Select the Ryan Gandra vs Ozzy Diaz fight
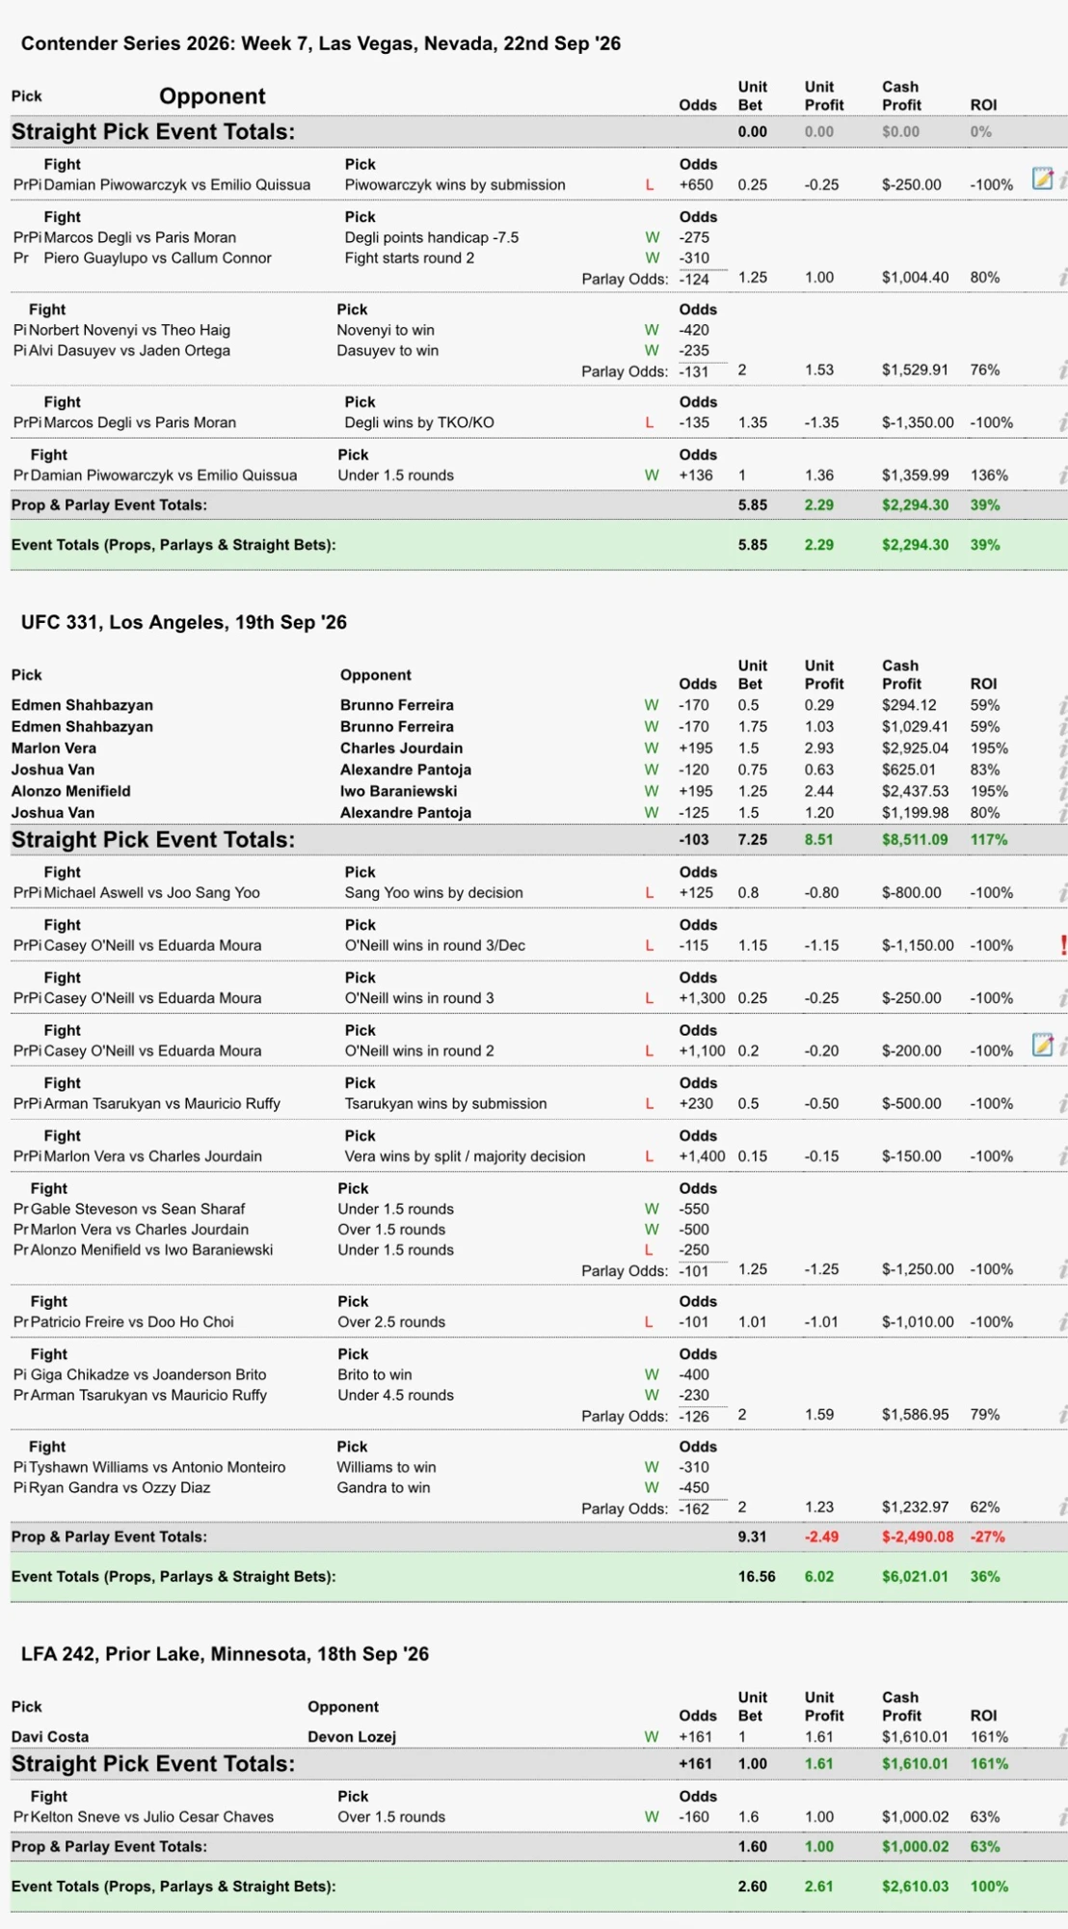The width and height of the screenshot is (1068, 1929). [120, 1488]
